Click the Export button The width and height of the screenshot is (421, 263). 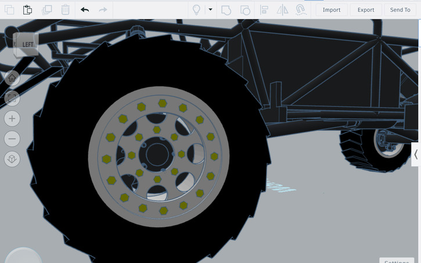point(366,10)
